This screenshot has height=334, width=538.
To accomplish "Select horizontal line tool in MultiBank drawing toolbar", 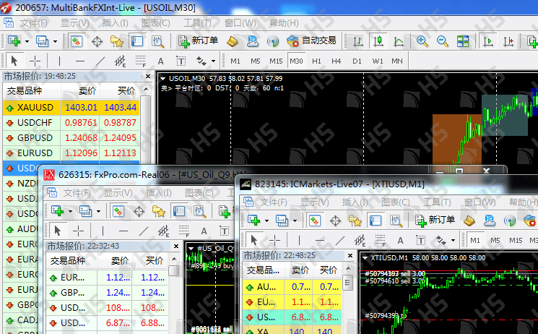I will [80, 61].
